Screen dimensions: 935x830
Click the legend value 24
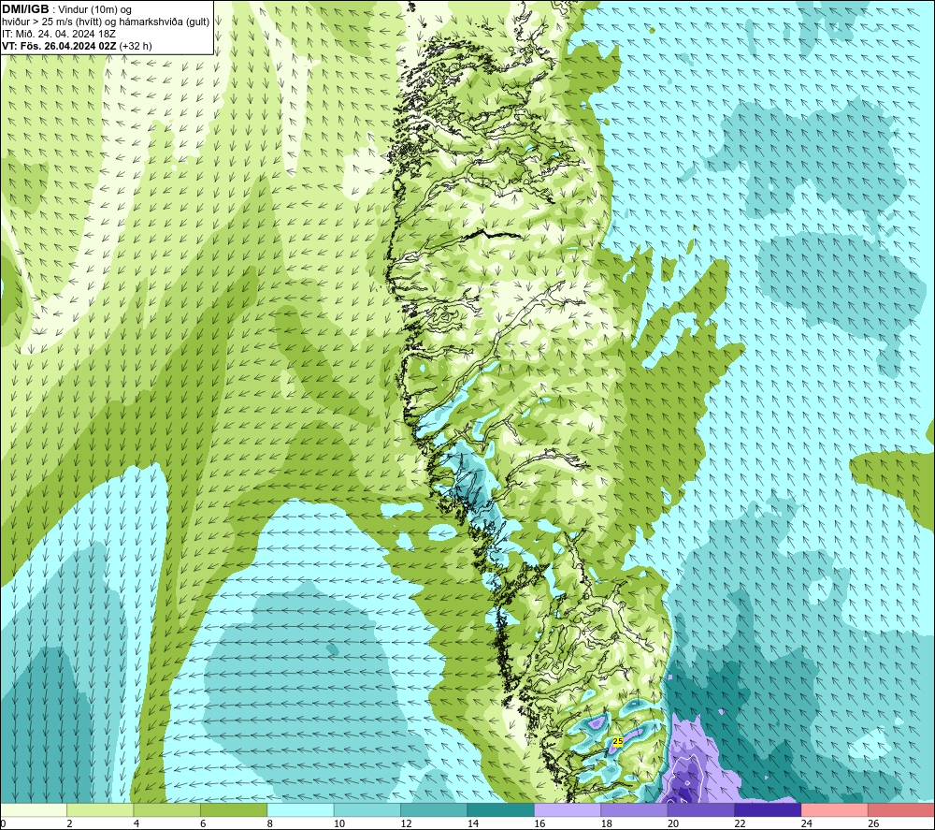807,823
